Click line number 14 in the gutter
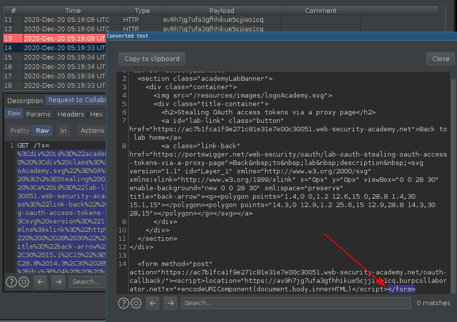Image resolution: width=457 pixels, height=322 pixels. tap(123, 264)
